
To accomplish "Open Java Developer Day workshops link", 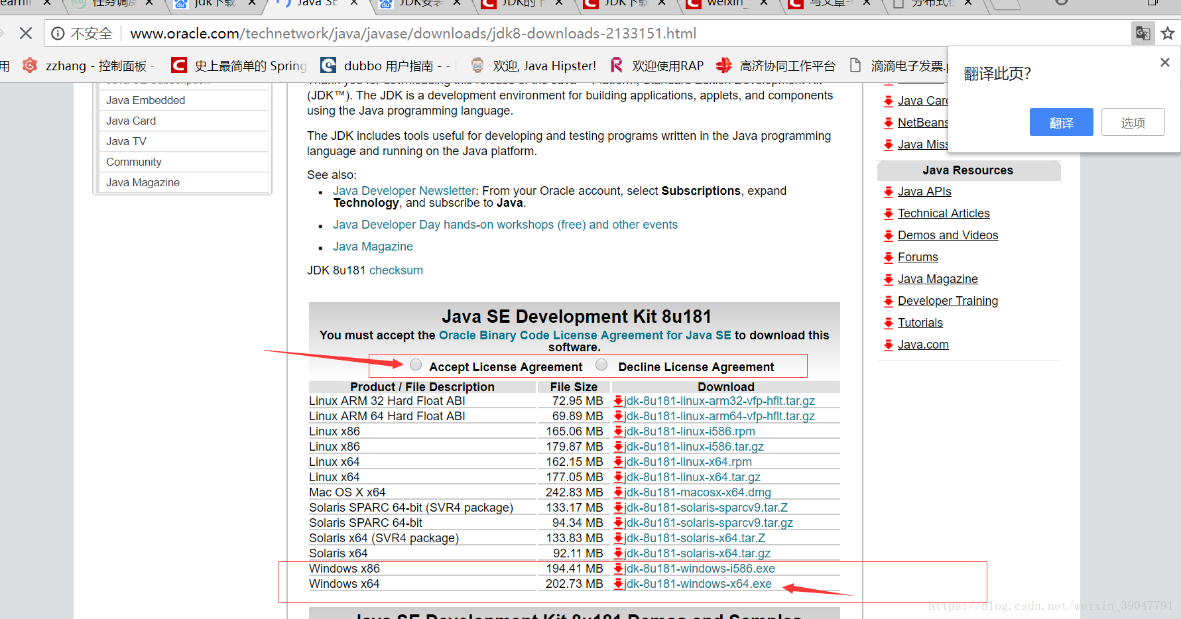I will tap(505, 225).
